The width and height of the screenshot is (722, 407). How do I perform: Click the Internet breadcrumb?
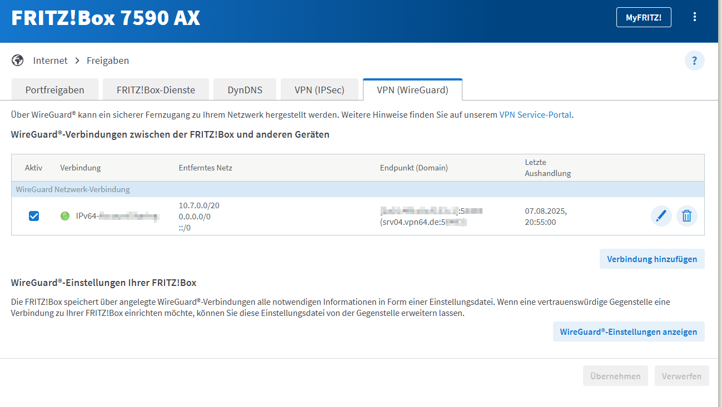pyautogui.click(x=50, y=61)
